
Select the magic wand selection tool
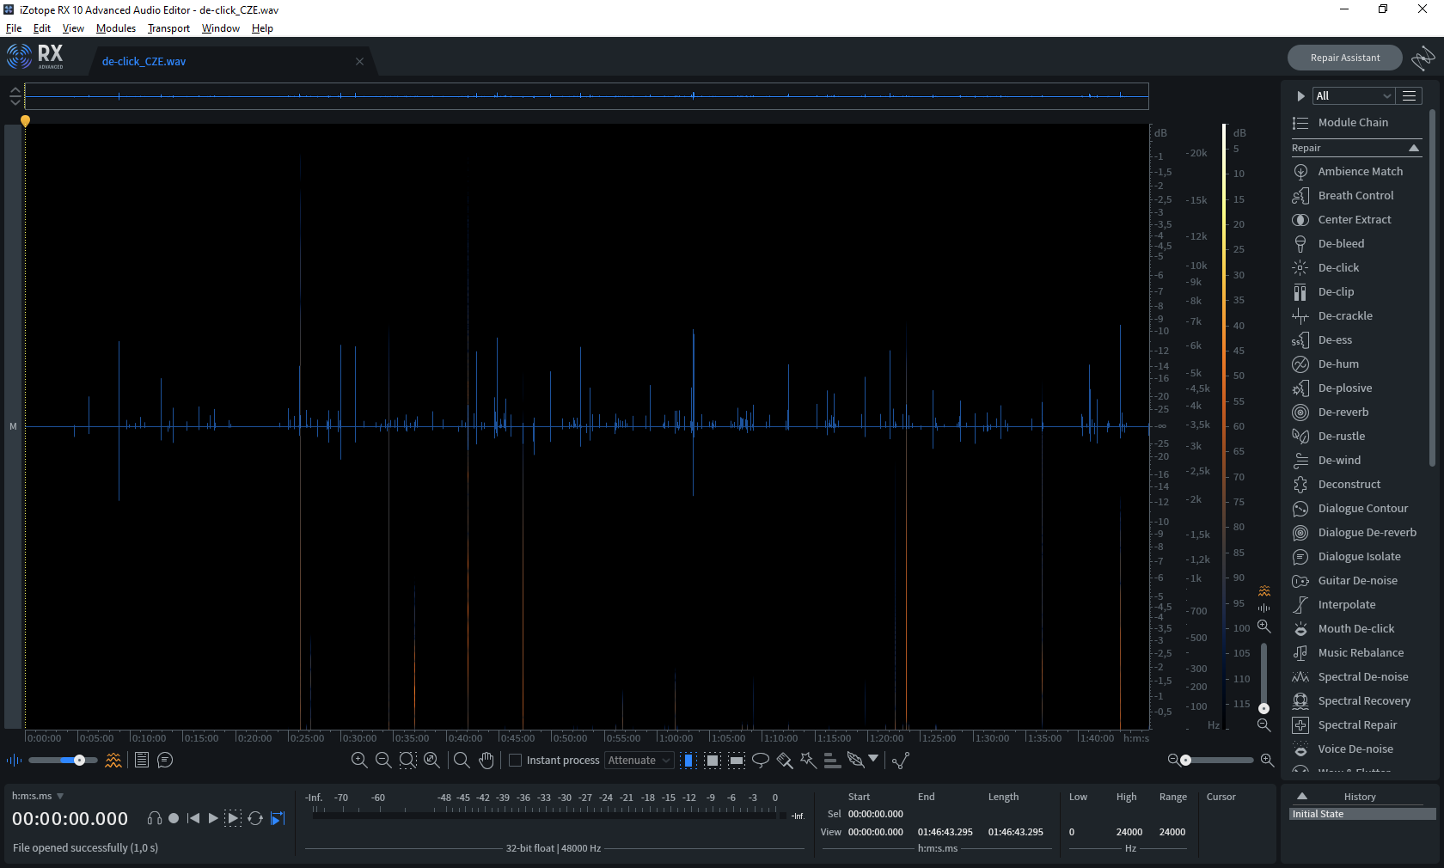point(808,761)
